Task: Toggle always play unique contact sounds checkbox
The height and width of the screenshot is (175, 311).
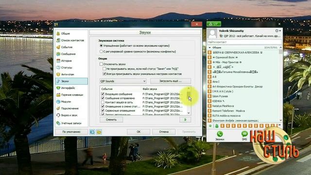Action: point(104,74)
